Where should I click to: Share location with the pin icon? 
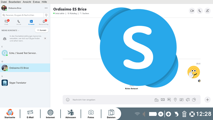pyautogui.click(x=175, y=100)
